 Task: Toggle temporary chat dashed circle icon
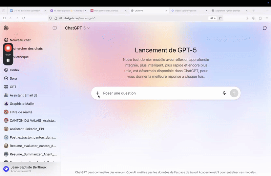point(265,28)
